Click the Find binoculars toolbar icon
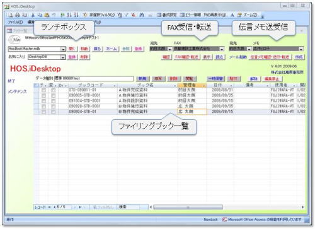The height and width of the screenshot is (229, 315). [142, 15]
